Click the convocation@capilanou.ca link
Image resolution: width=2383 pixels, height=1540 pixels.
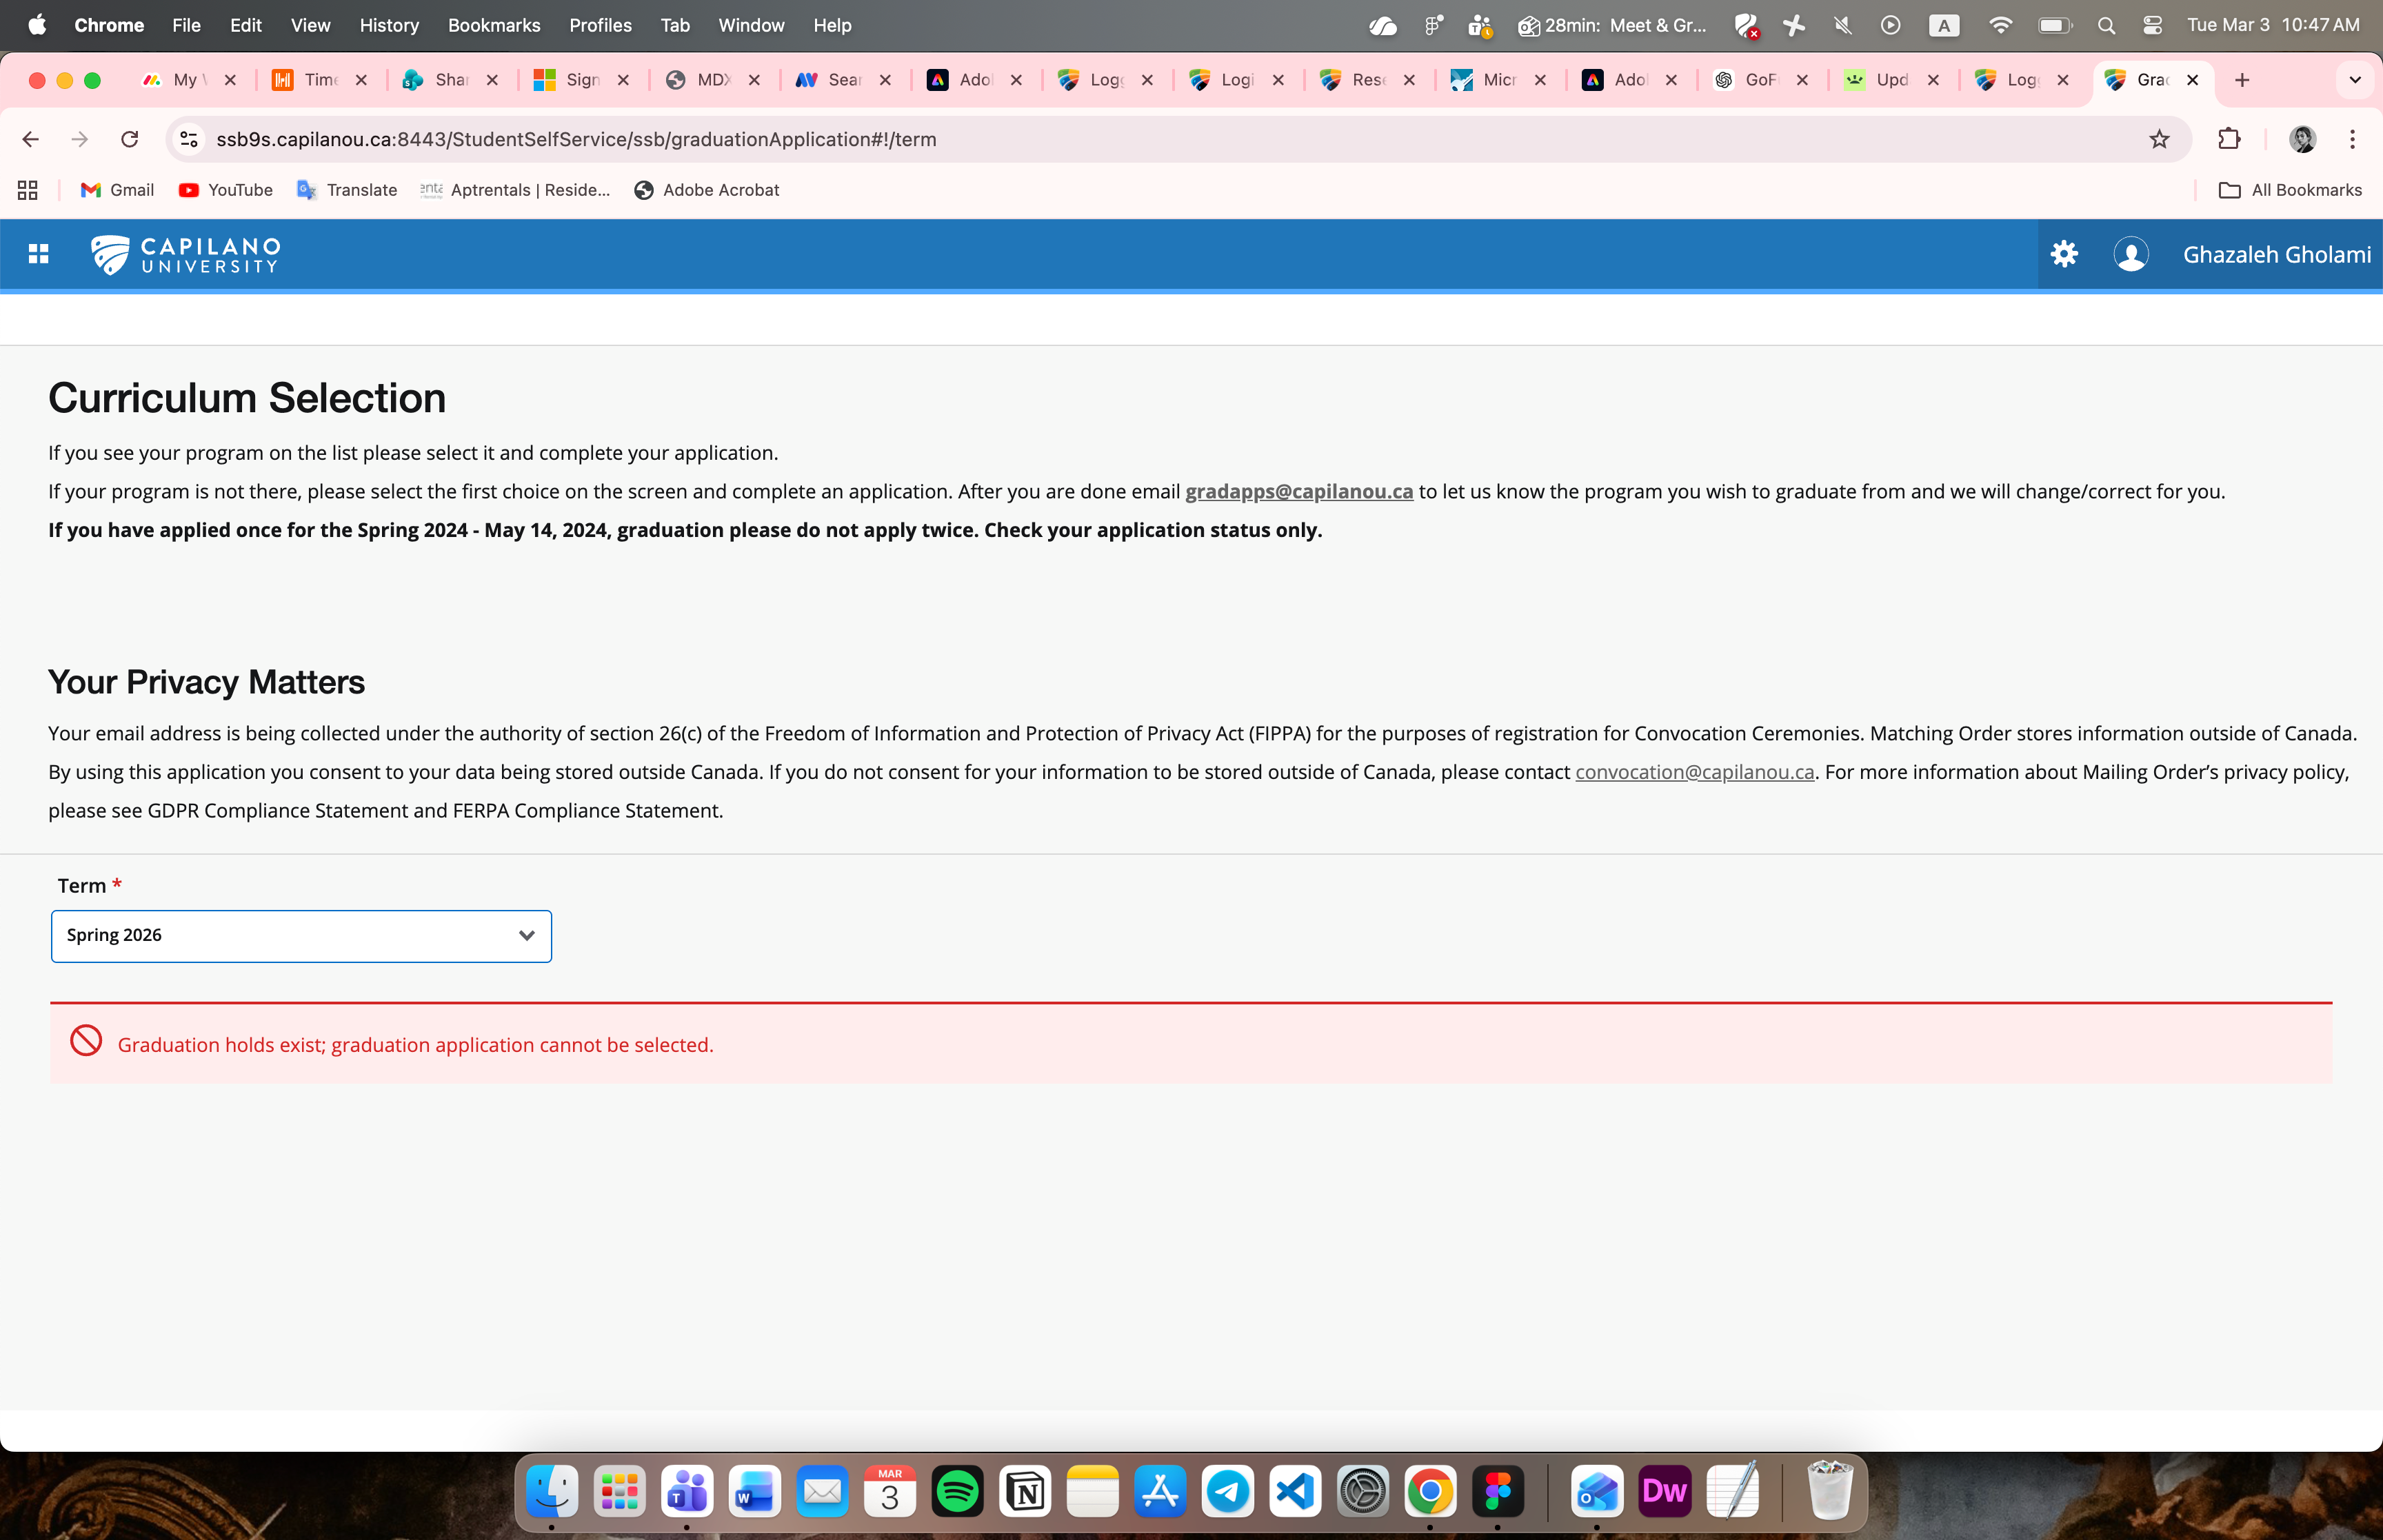point(1694,772)
